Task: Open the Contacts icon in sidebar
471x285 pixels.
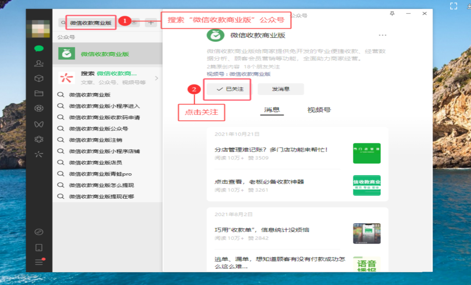Action: [39, 63]
